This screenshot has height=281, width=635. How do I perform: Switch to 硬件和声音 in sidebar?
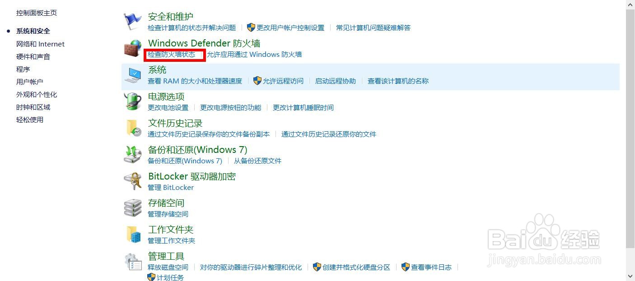coord(33,57)
